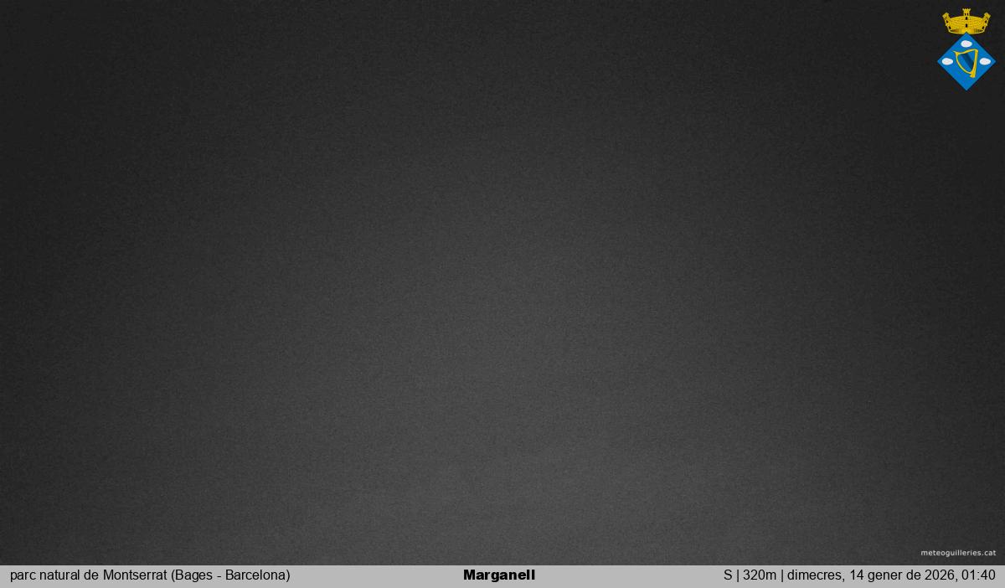The image size is (1005, 588).
Task: Open the meteoguilleries.cat watermark link
Action: click(x=958, y=553)
